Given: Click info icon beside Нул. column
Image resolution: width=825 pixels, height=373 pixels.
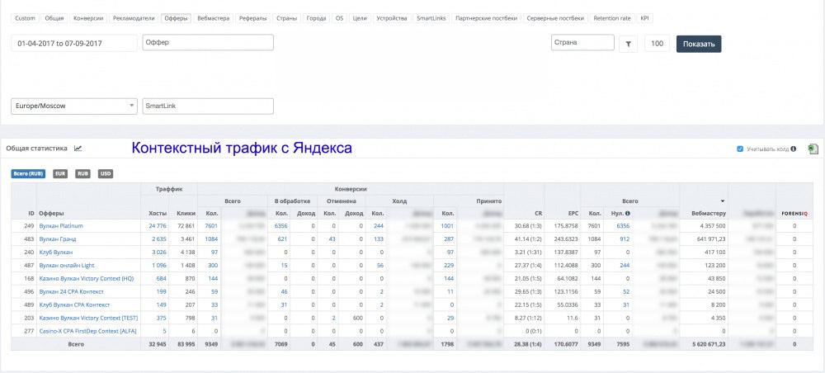Looking at the screenshot, I should 628,213.
